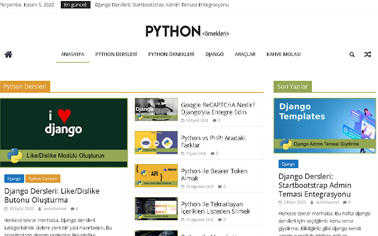Open the 'i love django' featured image
Viewport: 378px width, 236px height.
click(x=64, y=133)
